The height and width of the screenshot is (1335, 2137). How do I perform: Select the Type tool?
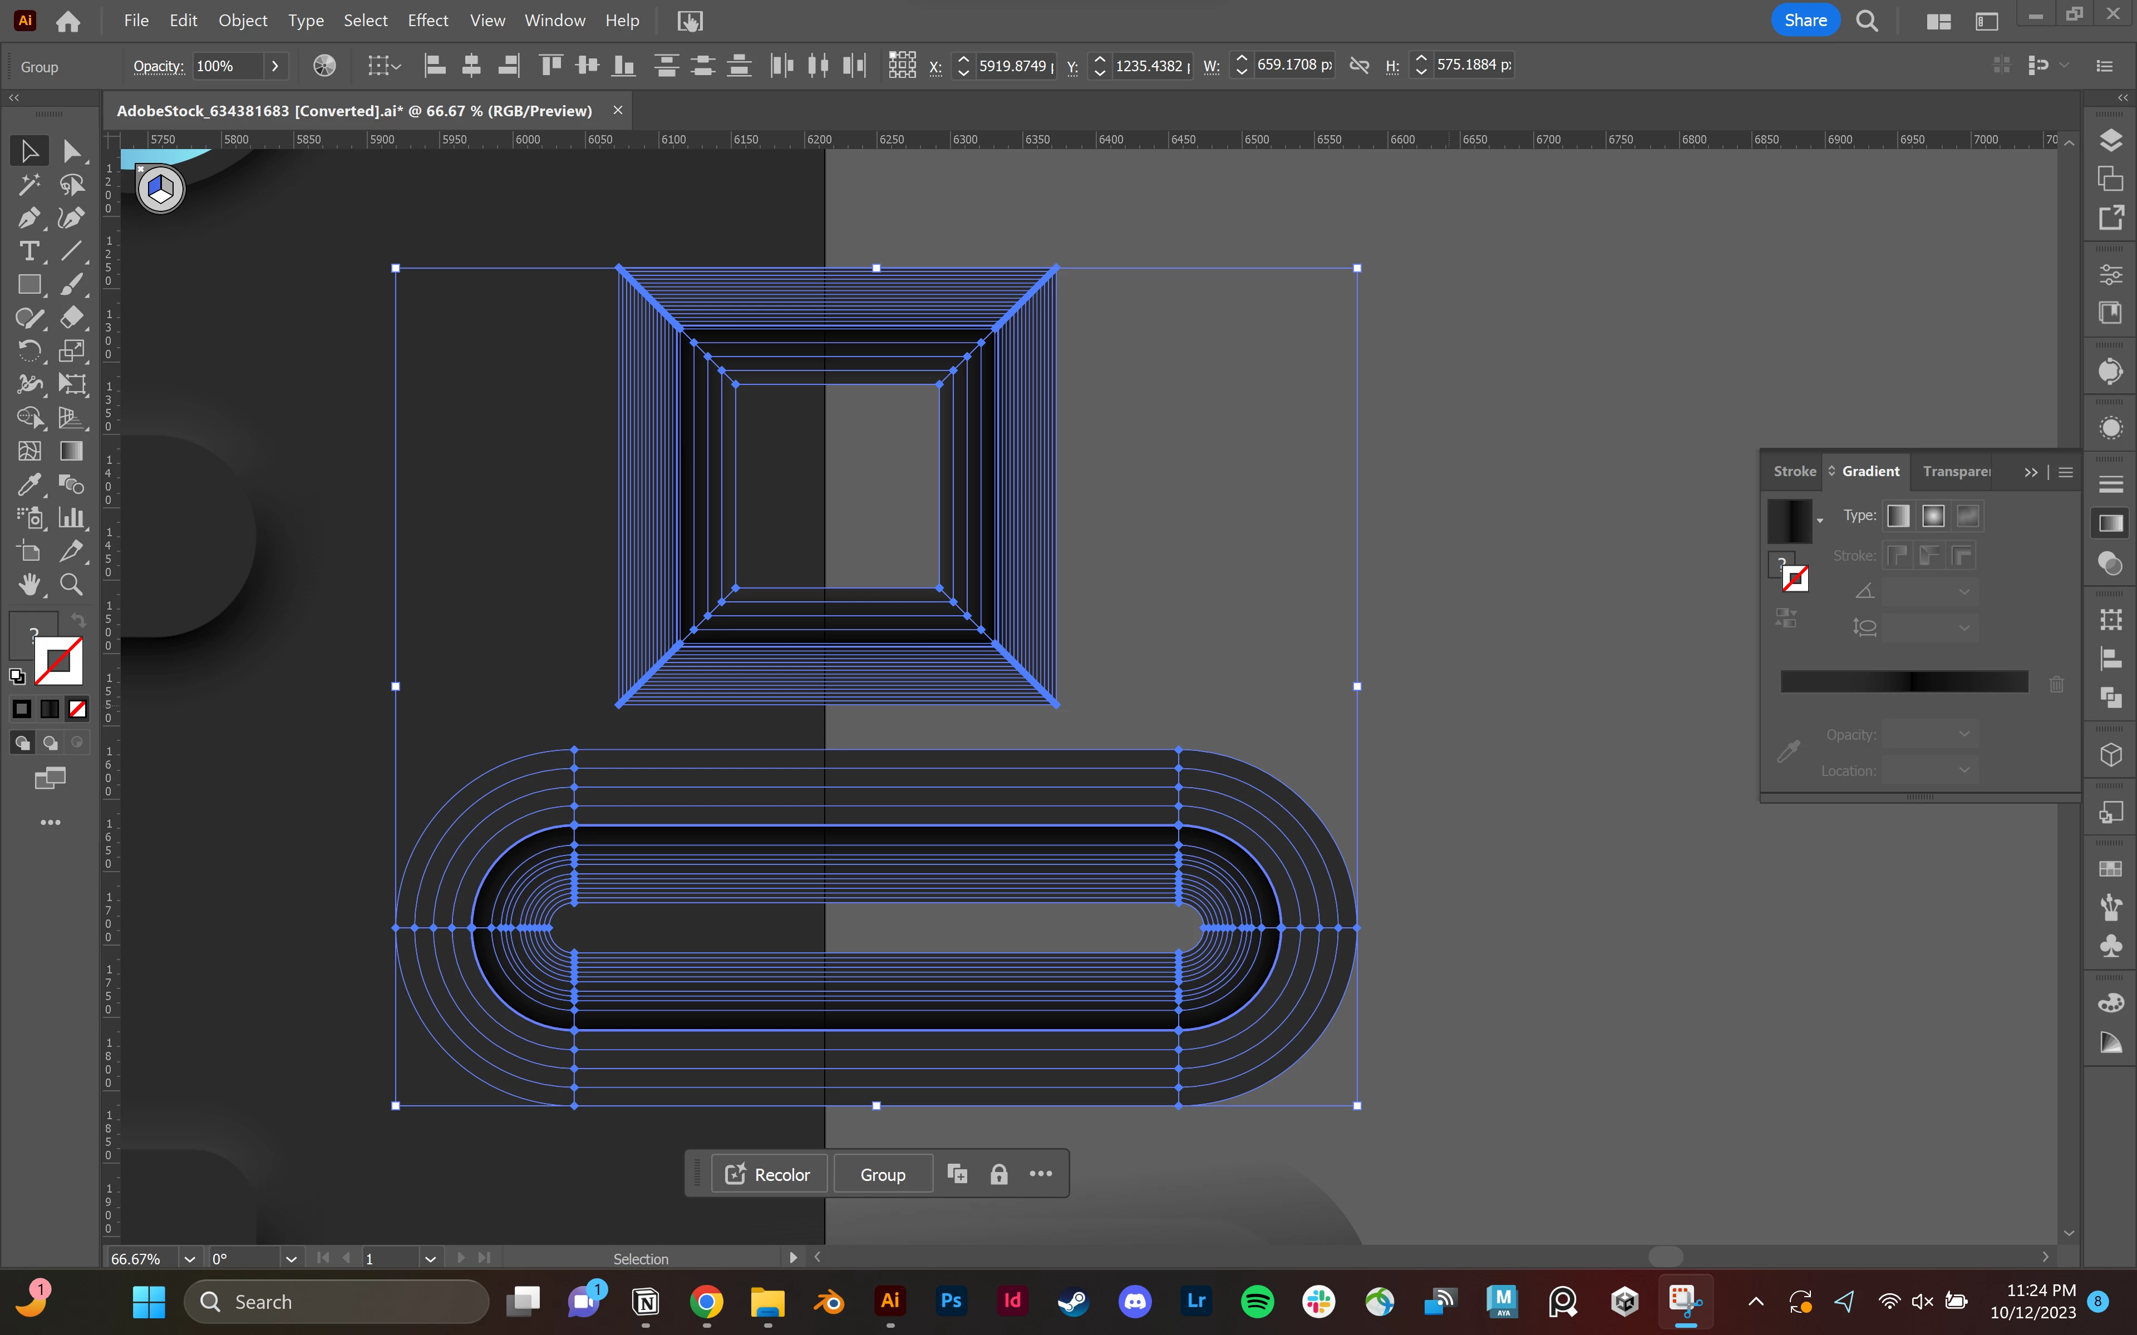tap(28, 251)
